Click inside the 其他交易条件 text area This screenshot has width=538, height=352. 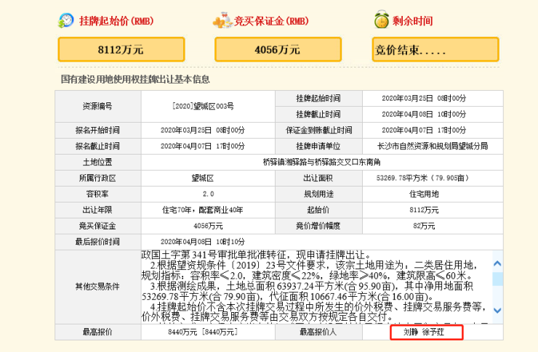pyautogui.click(x=317, y=287)
